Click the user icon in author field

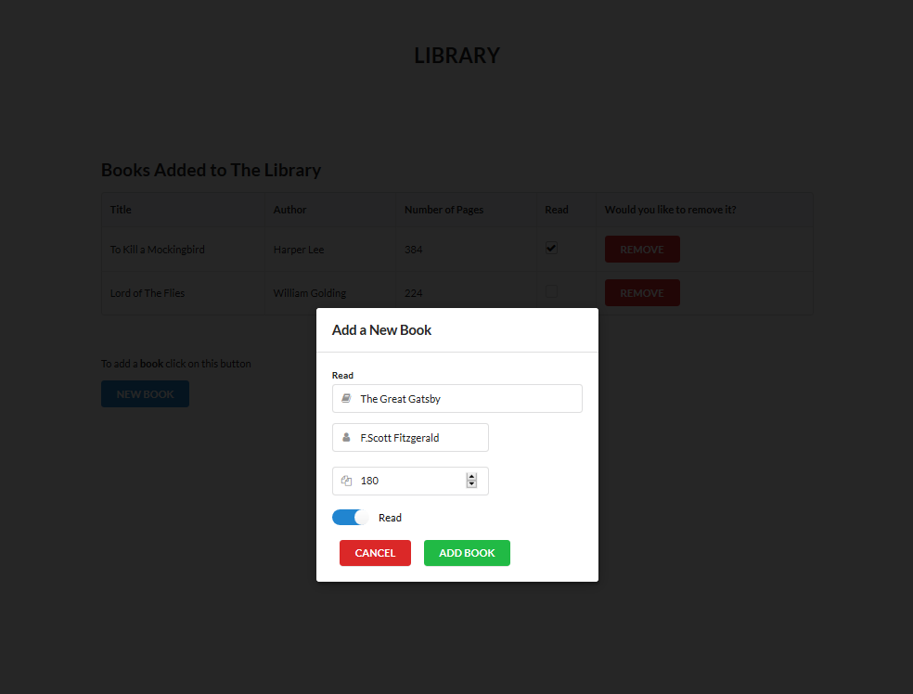tap(346, 437)
